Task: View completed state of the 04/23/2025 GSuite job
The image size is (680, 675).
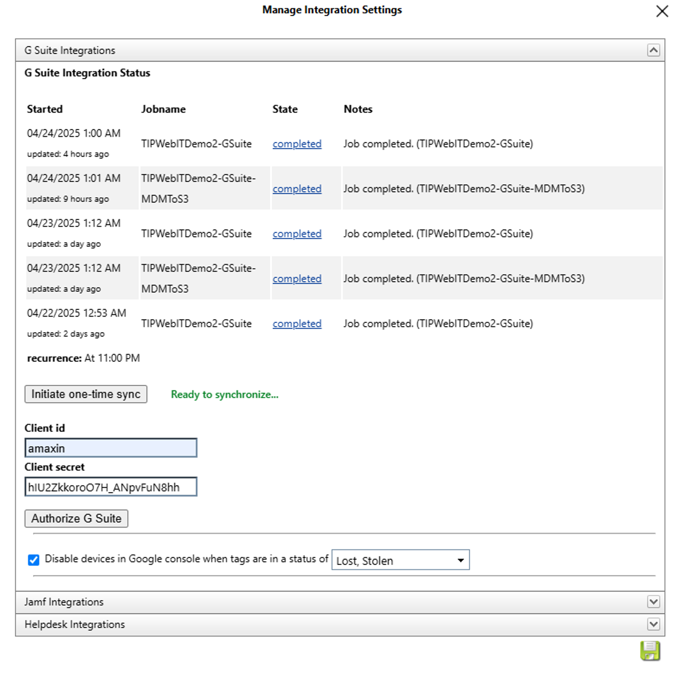Action: pos(296,234)
